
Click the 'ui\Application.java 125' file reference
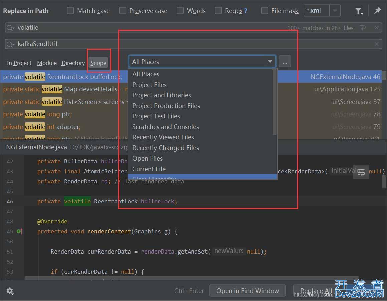coord(347,89)
